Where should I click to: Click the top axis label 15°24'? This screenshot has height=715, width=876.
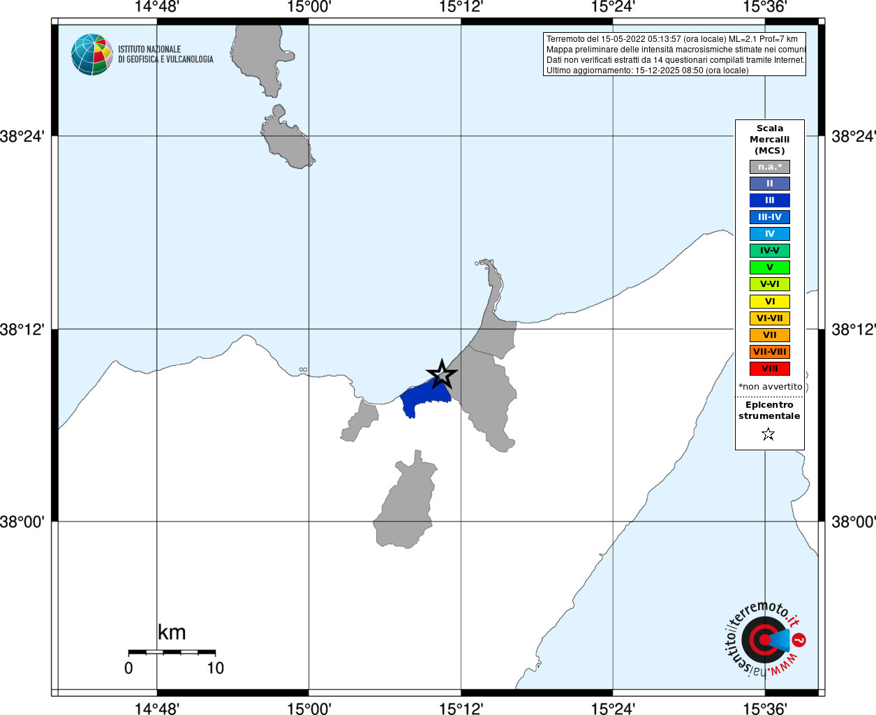click(x=613, y=8)
